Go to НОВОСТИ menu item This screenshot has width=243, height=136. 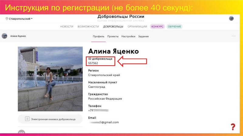tap(67, 27)
